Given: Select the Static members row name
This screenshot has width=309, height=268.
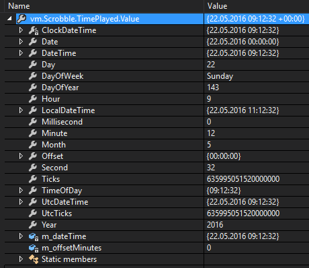Looking at the screenshot, I should pos(69,259).
